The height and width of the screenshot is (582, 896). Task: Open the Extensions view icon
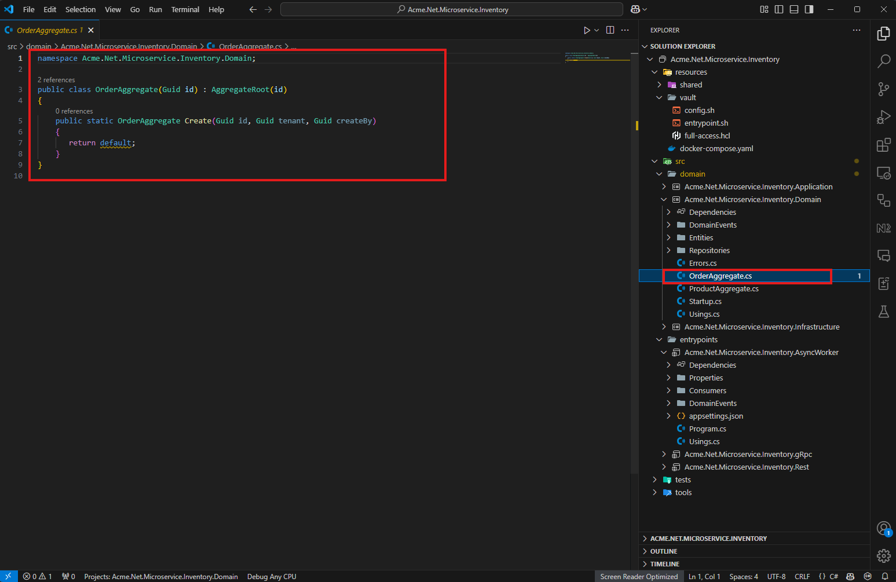pyautogui.click(x=883, y=145)
